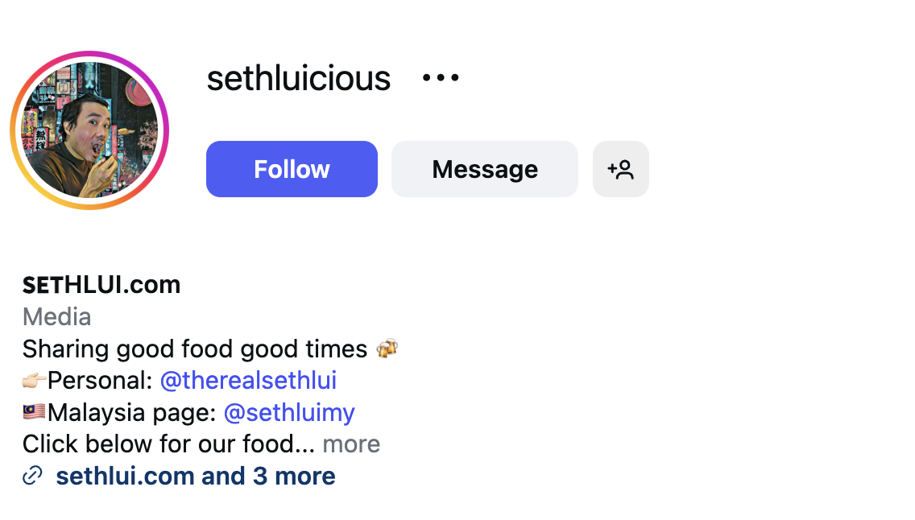Viewport: 915px width, 520px height.
Task: Expand the sethlui.com and 3 more links
Action: [196, 476]
